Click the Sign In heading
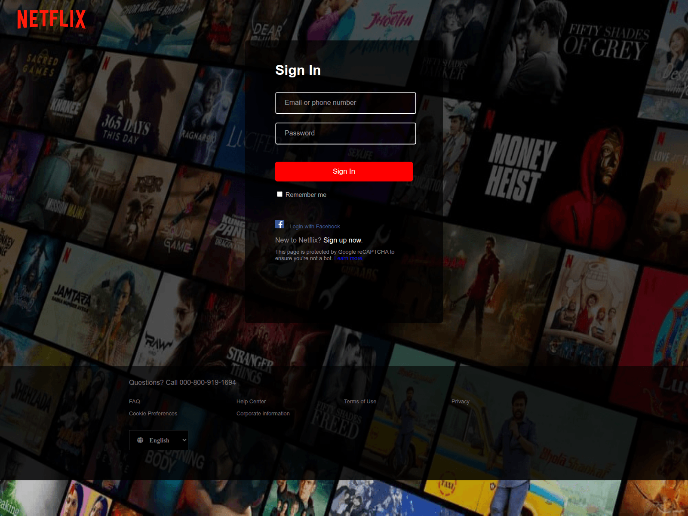 pyautogui.click(x=298, y=70)
